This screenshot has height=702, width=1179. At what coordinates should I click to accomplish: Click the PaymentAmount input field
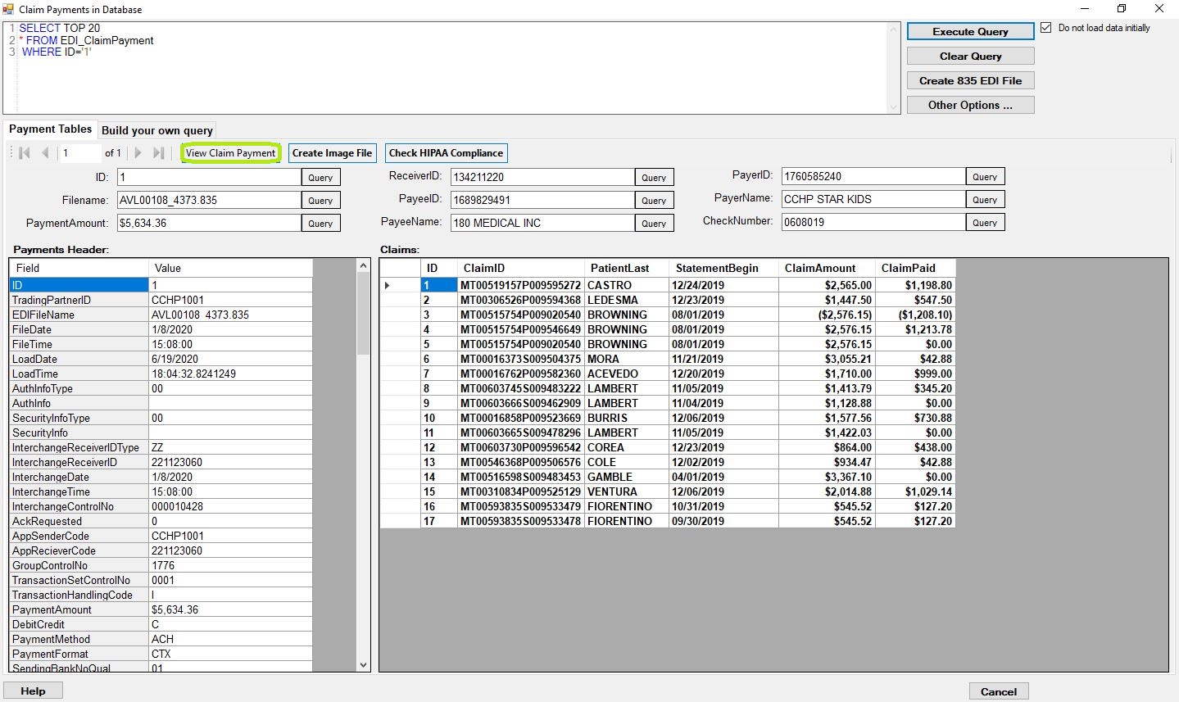point(209,223)
